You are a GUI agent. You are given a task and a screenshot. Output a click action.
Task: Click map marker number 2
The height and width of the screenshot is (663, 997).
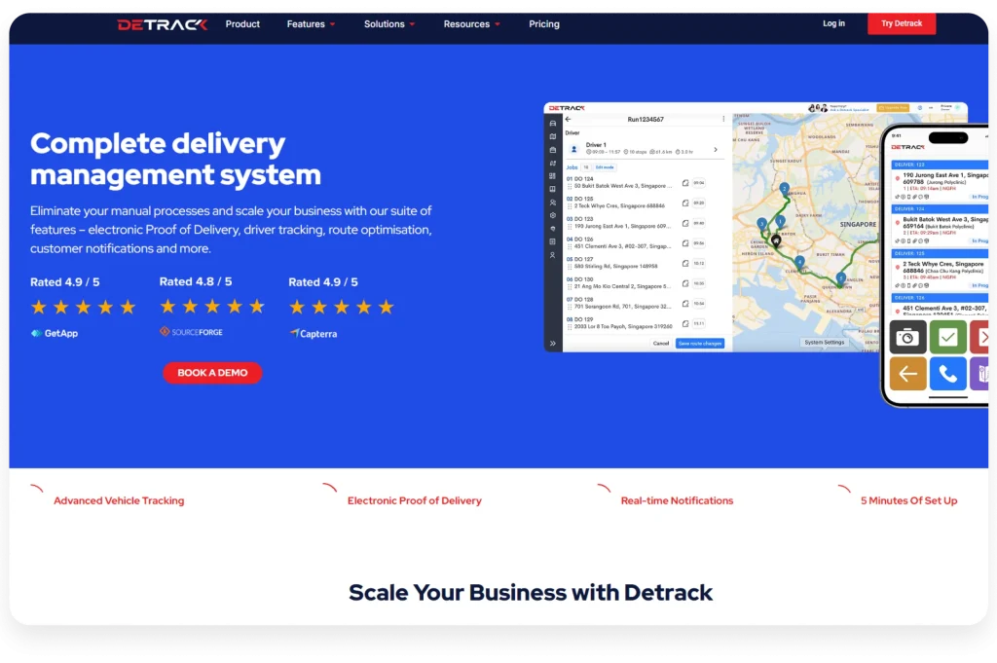coord(785,188)
